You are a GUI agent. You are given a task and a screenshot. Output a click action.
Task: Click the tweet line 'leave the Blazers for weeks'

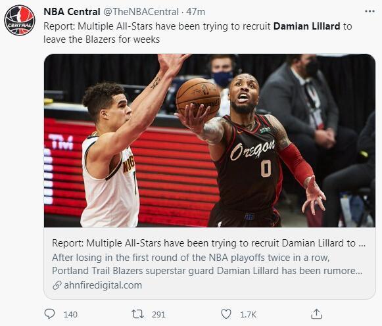coord(102,39)
